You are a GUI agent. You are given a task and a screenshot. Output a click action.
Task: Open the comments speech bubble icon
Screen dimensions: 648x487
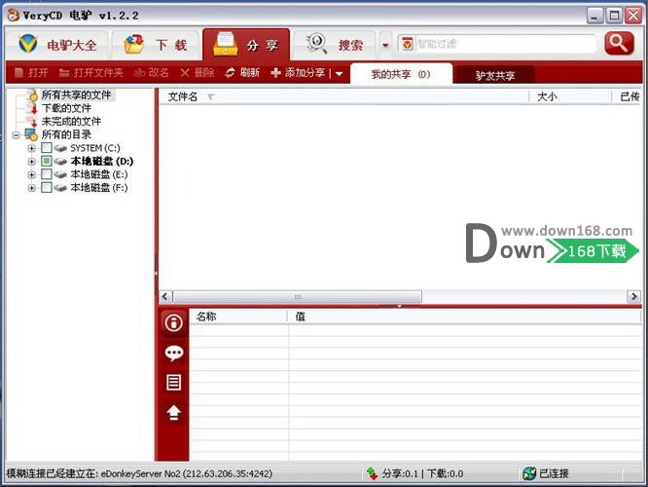point(173,353)
